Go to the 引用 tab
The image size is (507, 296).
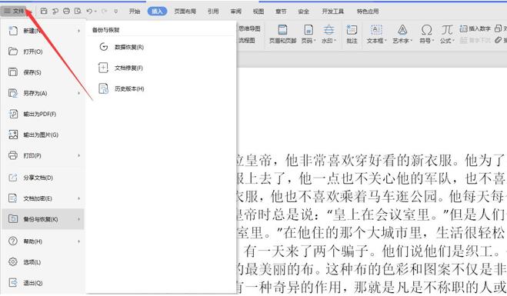[213, 12]
